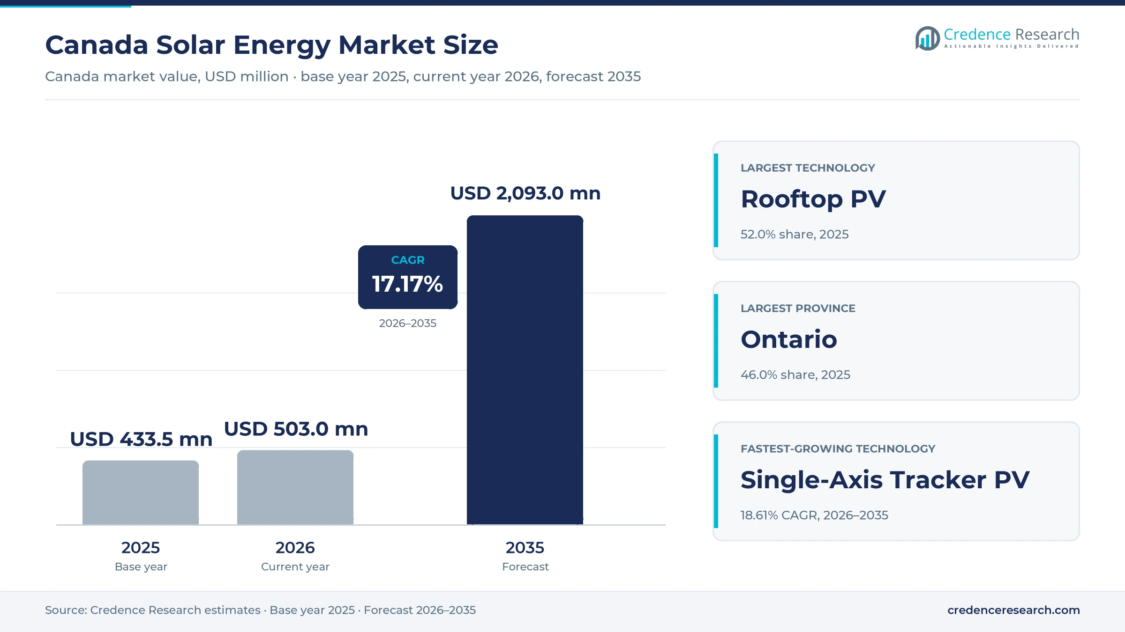
Task: Select the 2026 current year bar
Action: point(295,487)
